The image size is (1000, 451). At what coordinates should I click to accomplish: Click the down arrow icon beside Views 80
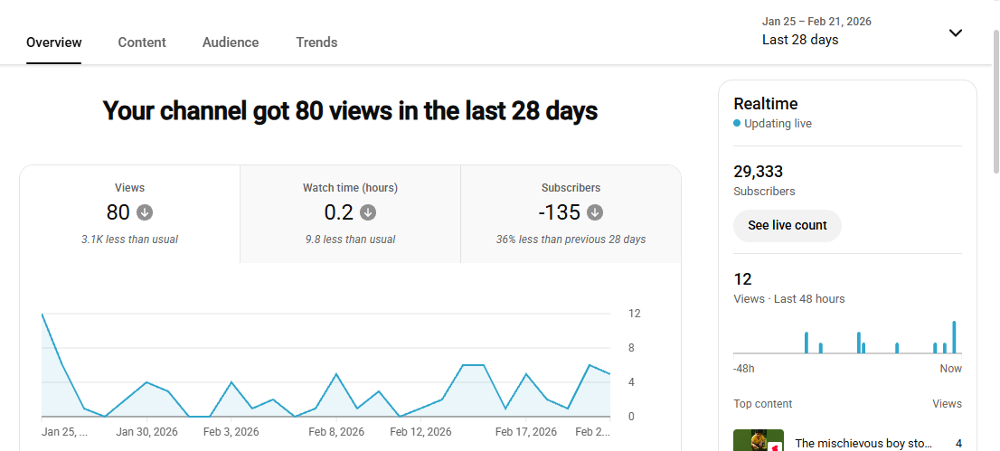[145, 212]
